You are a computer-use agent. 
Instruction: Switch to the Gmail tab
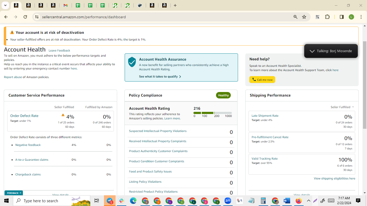[66, 5]
